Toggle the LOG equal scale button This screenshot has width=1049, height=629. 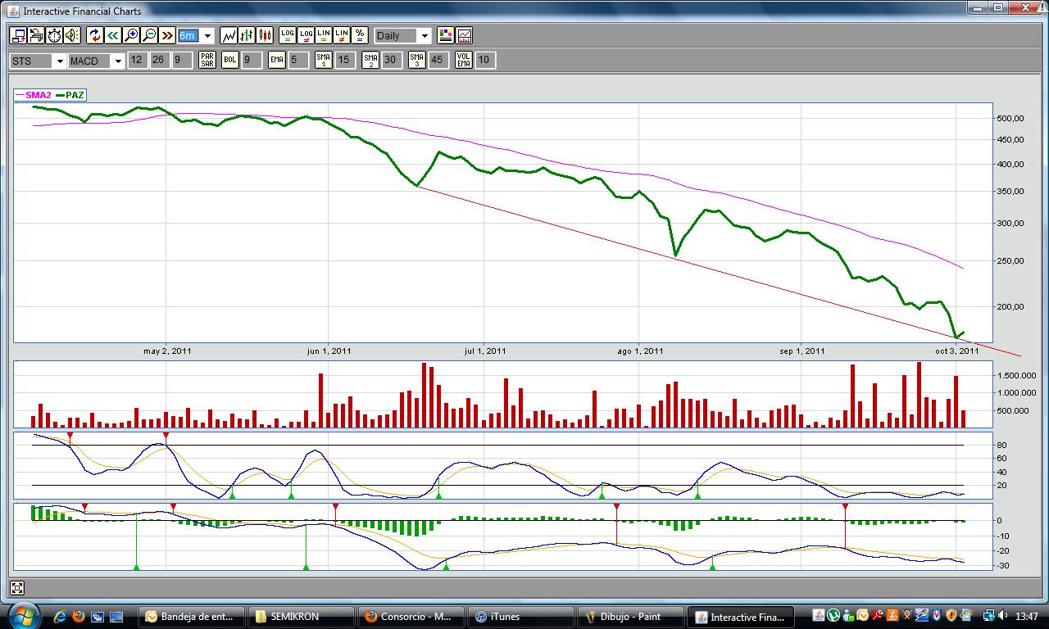[x=288, y=35]
